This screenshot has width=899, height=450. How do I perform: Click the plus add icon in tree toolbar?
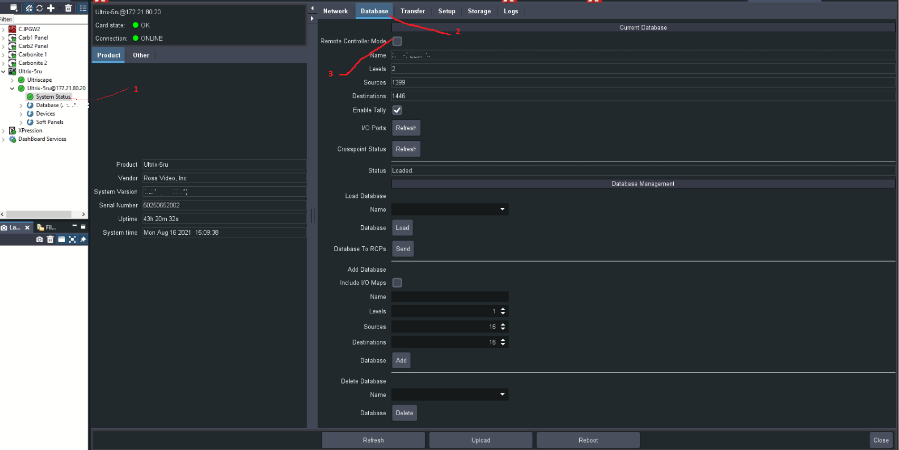pos(51,8)
